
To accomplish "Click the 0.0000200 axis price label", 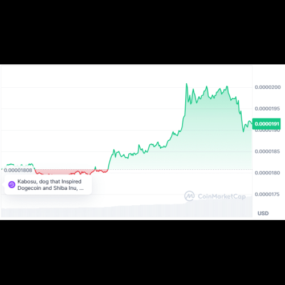I will tap(267, 87).
